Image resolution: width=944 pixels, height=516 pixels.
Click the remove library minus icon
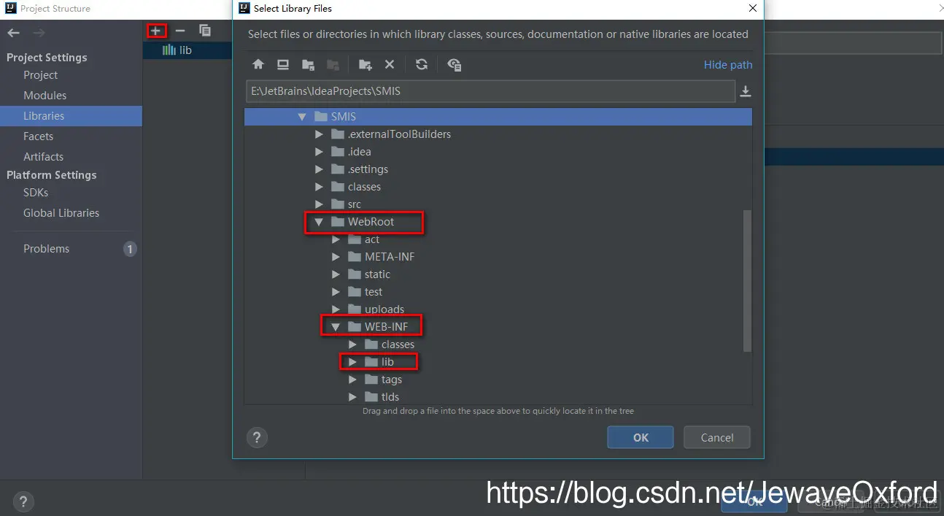click(x=180, y=31)
